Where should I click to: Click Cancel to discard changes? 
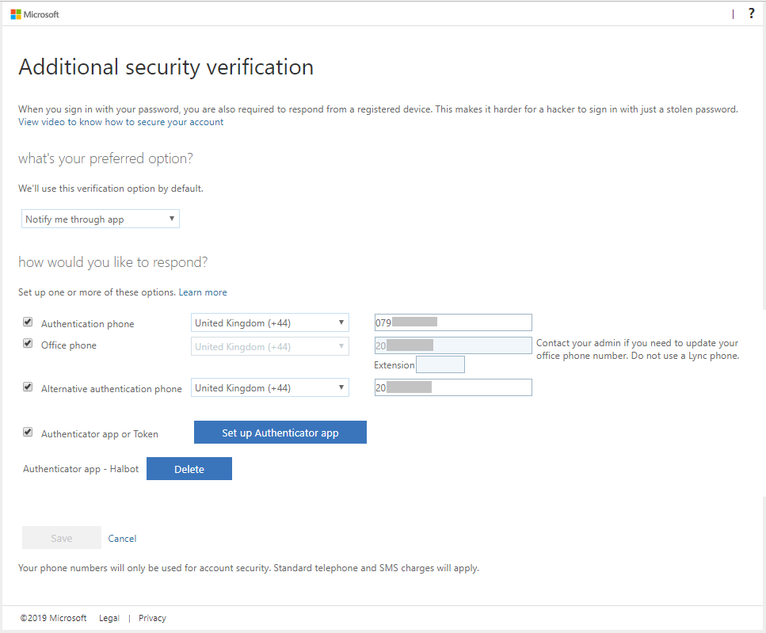click(122, 537)
